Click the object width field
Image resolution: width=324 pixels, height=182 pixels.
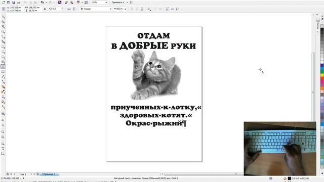(x=34, y=8)
